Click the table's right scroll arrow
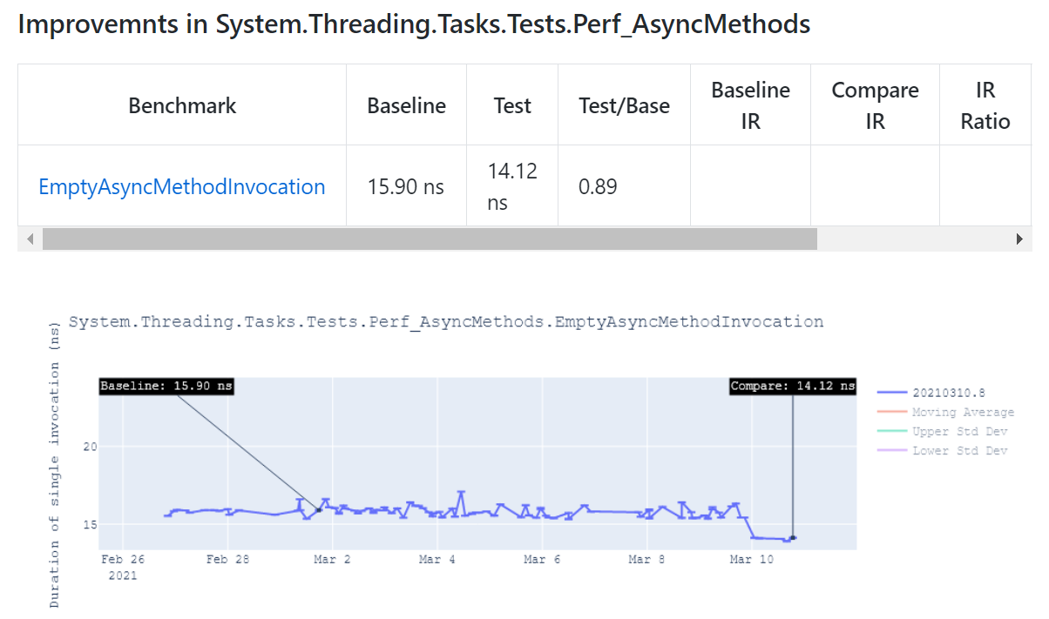Screen dimensions: 1049x619 pos(1019,239)
